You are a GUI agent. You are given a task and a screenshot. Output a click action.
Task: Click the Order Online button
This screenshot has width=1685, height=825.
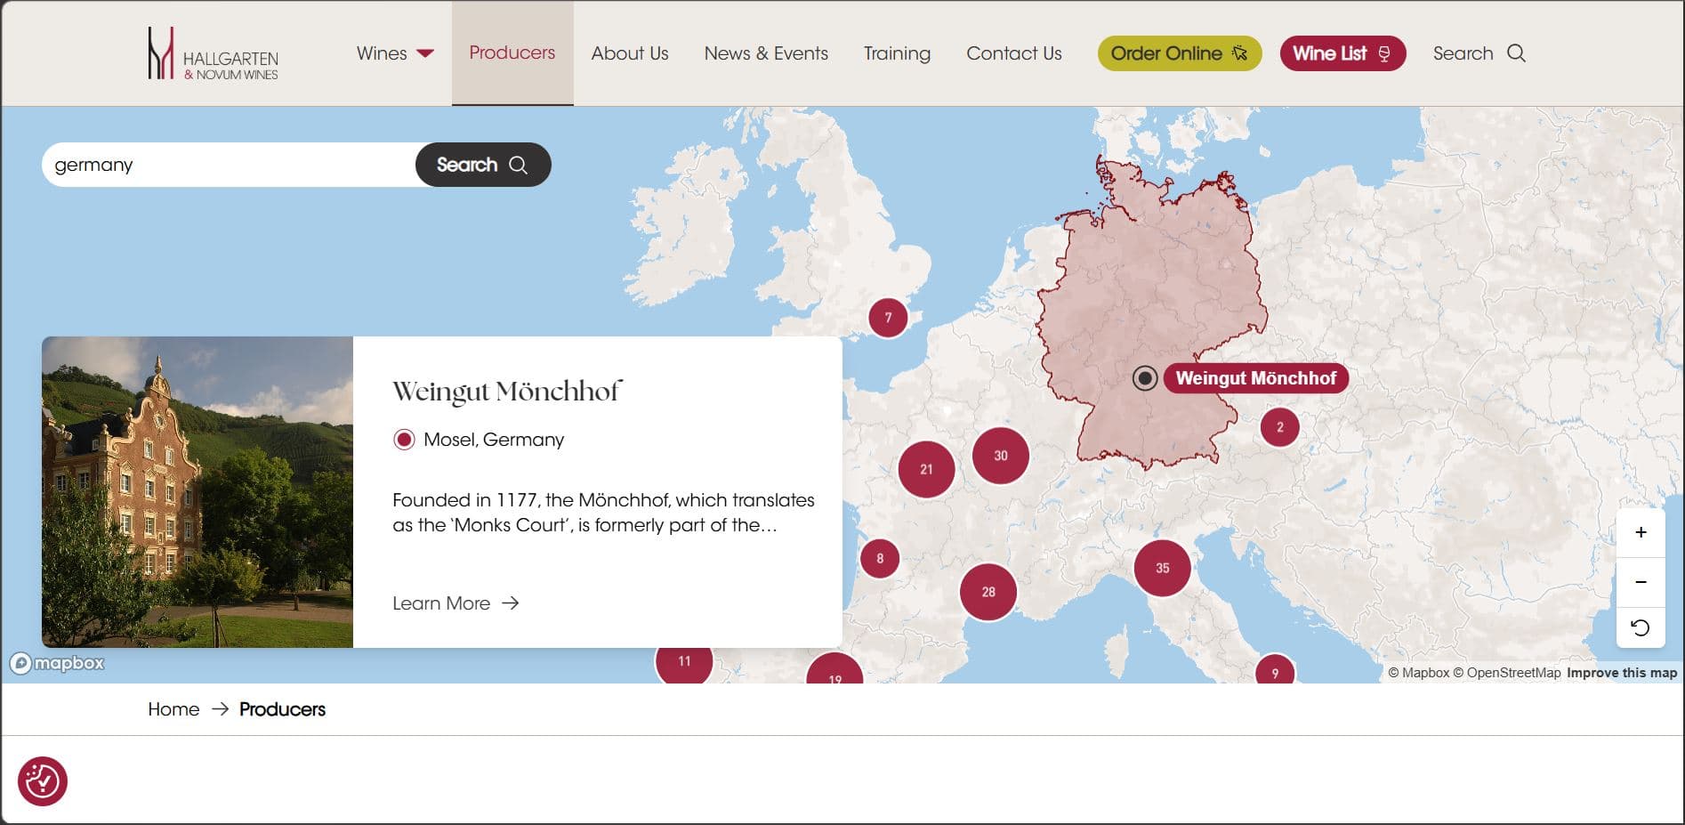click(x=1180, y=53)
